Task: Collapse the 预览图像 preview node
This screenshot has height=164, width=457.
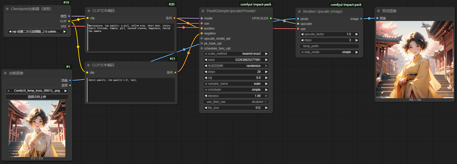Action: (x=378, y=11)
